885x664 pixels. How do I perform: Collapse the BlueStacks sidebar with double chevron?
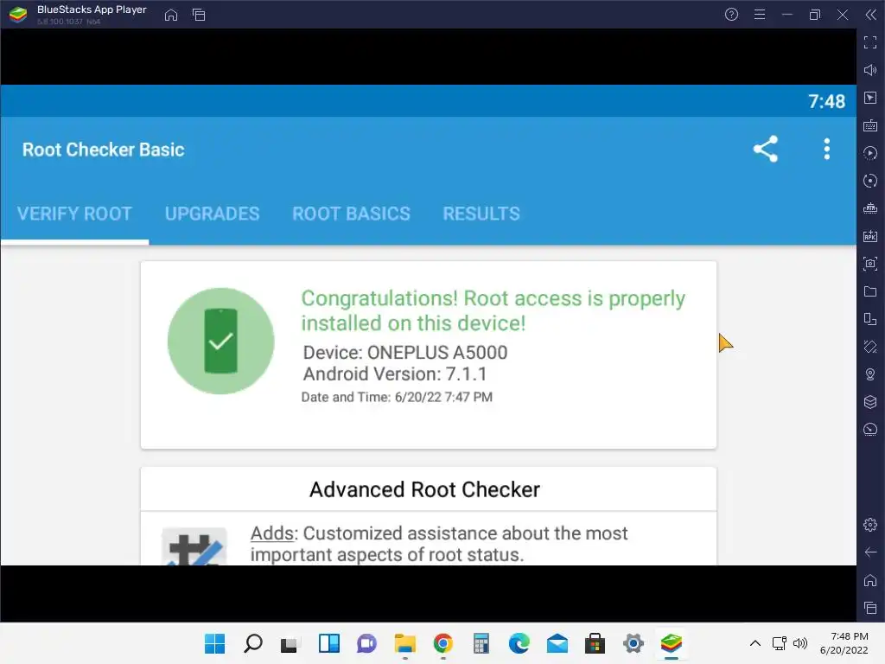pyautogui.click(x=870, y=15)
